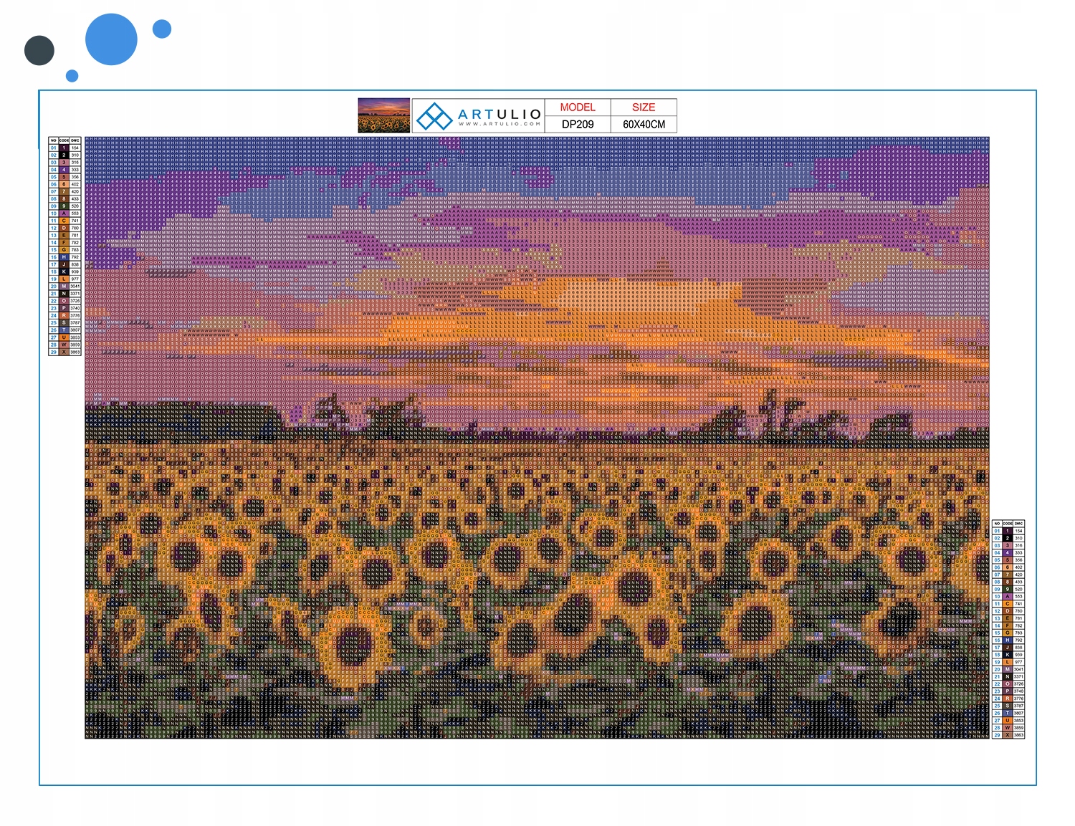Click the large blue decorative circle
This screenshot has height=826, width=1075.
111,39
